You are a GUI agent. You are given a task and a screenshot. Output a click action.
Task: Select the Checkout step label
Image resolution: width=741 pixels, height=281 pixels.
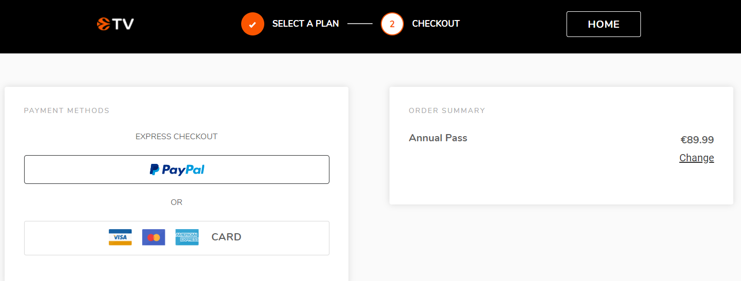point(436,24)
